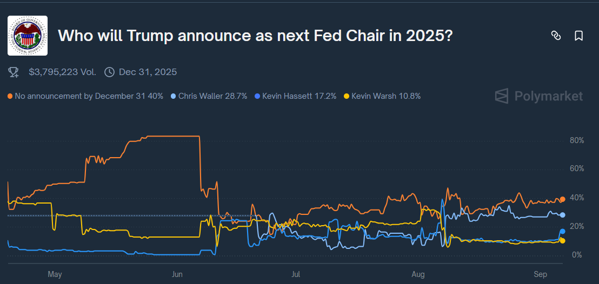This screenshot has width=599, height=284.
Task: Click the Sep label on the time axis
Action: click(x=540, y=274)
